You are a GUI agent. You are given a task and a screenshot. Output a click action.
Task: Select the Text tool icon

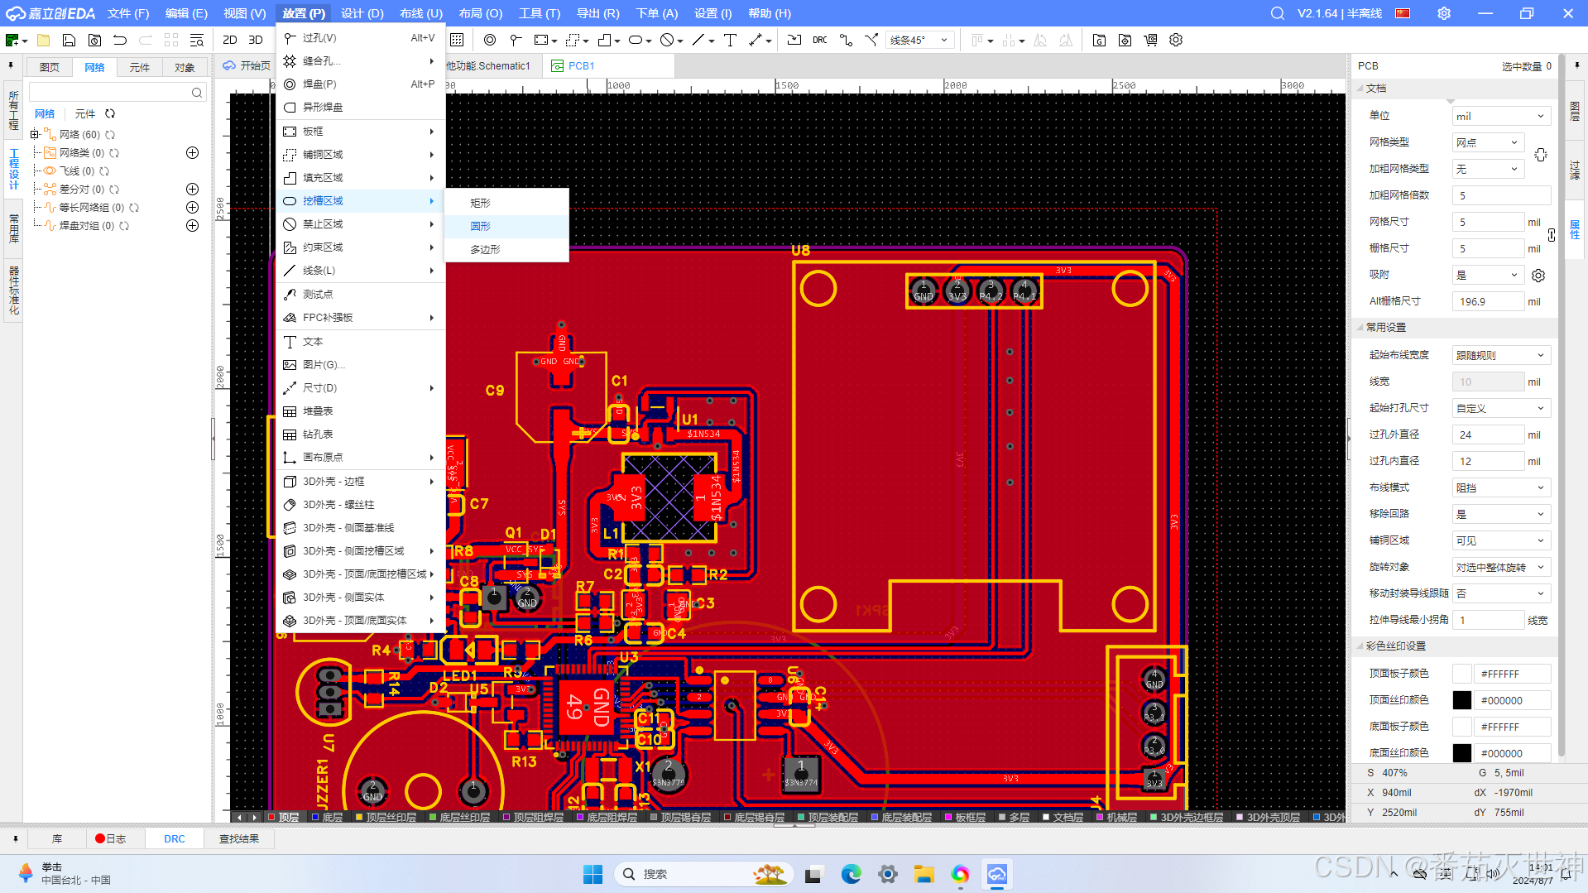point(730,40)
